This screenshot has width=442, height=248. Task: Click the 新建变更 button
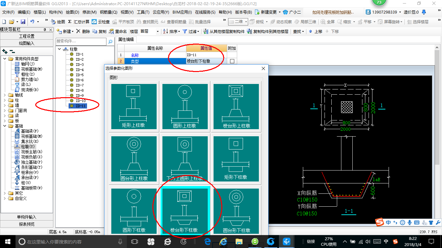click(x=268, y=12)
